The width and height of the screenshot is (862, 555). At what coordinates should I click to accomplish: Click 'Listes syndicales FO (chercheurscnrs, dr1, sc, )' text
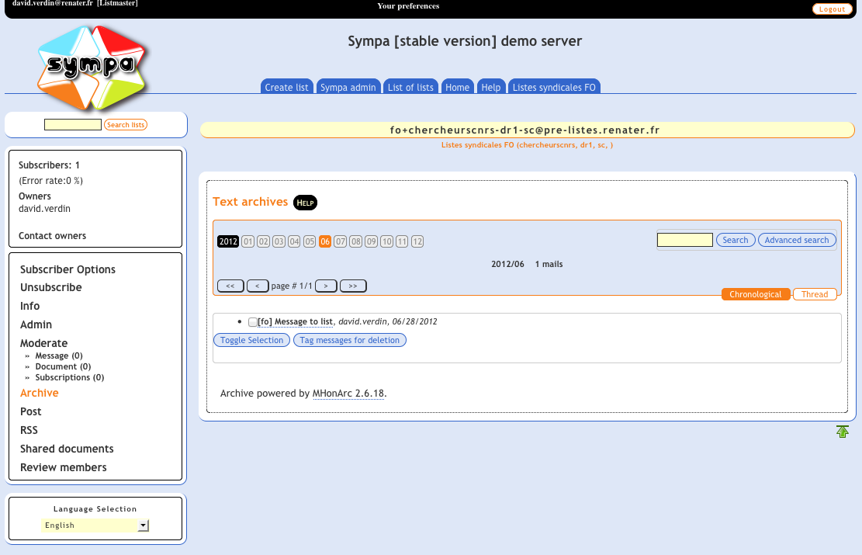coord(527,145)
